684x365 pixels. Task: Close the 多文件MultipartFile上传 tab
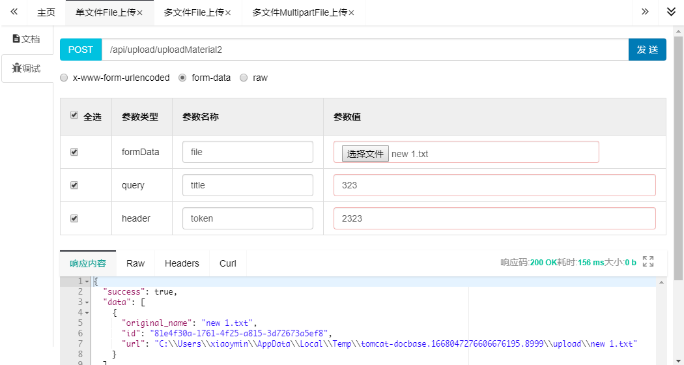(x=352, y=13)
